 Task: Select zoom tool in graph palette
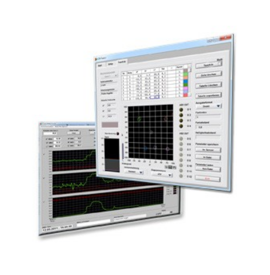(170, 167)
